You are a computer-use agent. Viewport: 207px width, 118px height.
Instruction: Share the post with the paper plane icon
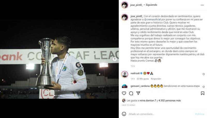[138, 93]
